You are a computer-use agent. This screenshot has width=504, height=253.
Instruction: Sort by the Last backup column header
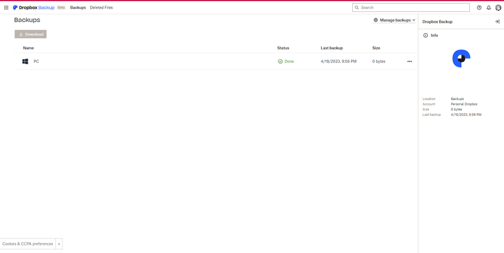[x=332, y=48]
